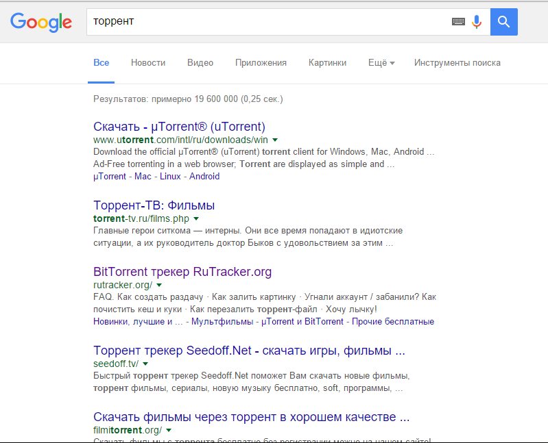Open result BitTorrent трекер RuTracker.org
The image size is (548, 443).
182,272
